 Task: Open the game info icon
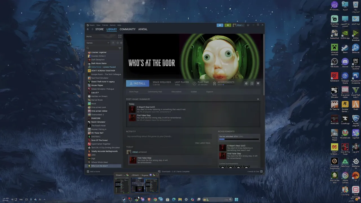click(x=252, y=83)
